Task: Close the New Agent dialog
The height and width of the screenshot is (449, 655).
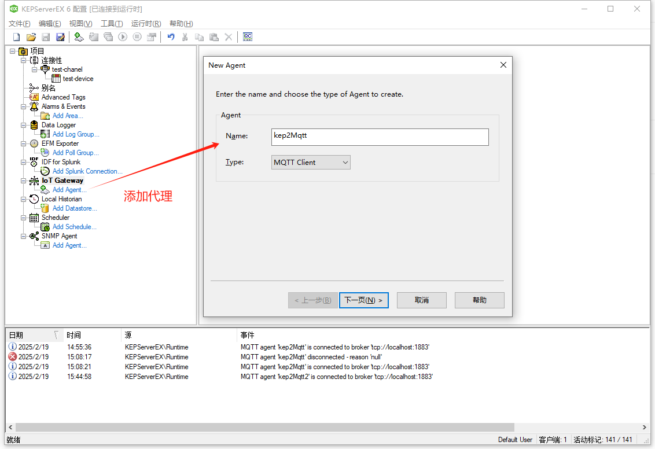Action: [503, 65]
